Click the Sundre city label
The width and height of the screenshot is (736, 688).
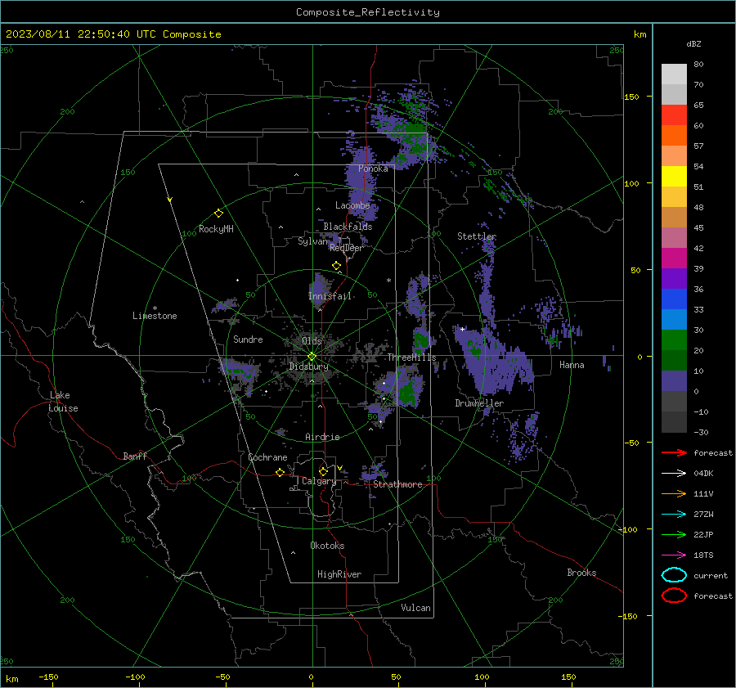point(248,339)
